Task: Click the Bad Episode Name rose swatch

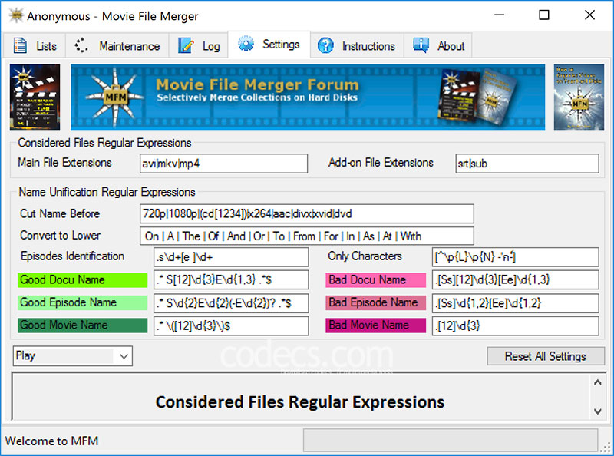Action: (375, 302)
